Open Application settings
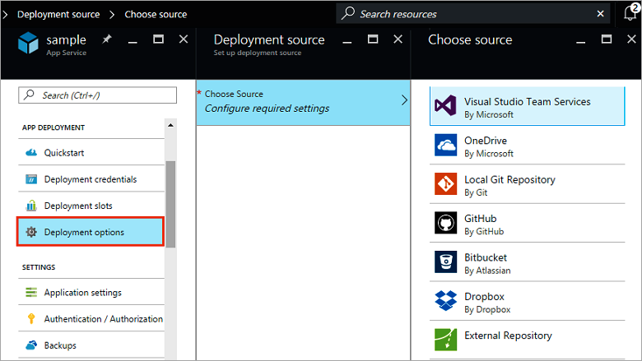This screenshot has width=642, height=361. point(82,293)
